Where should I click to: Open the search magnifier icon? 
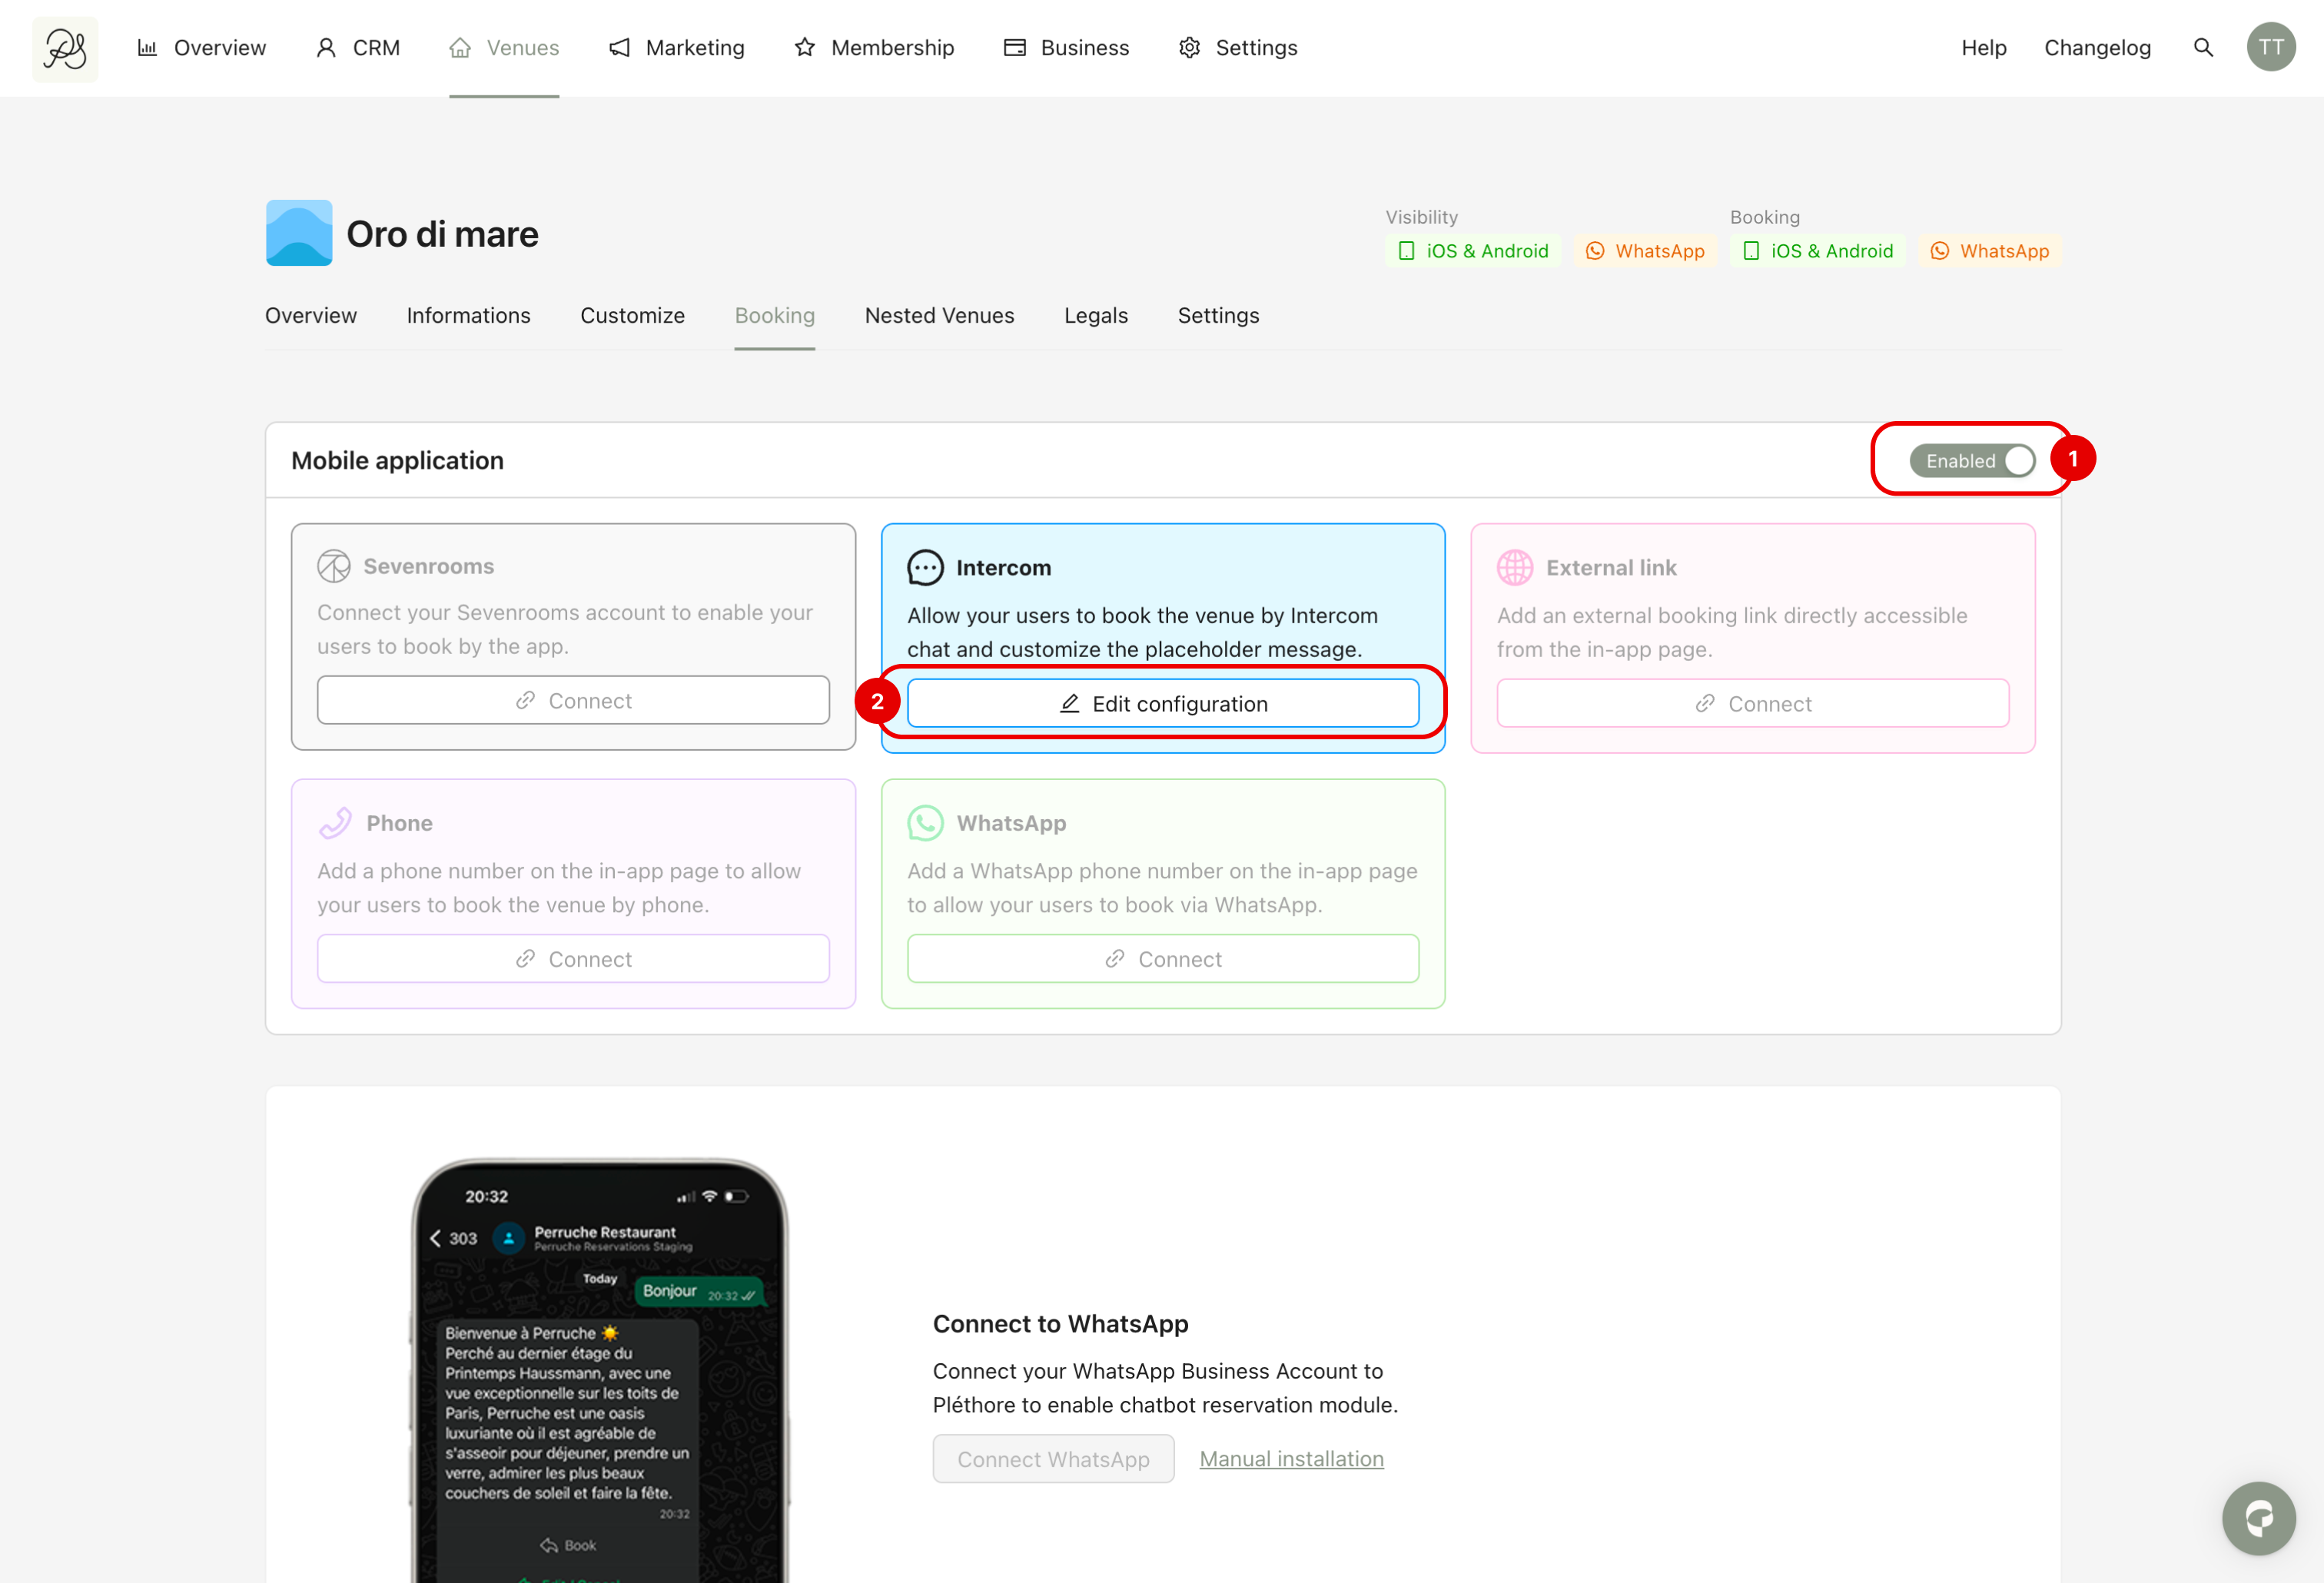tap(2203, 48)
